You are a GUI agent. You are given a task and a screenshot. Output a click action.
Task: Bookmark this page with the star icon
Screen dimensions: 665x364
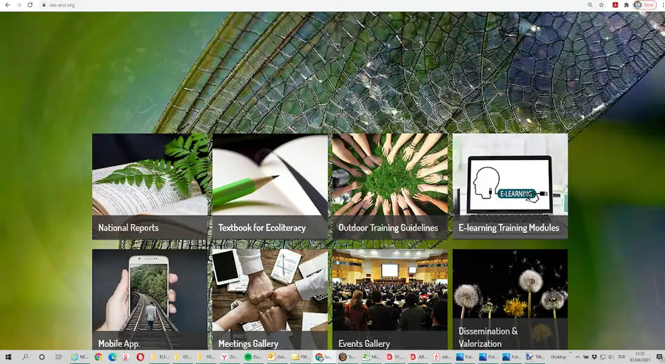coord(602,5)
